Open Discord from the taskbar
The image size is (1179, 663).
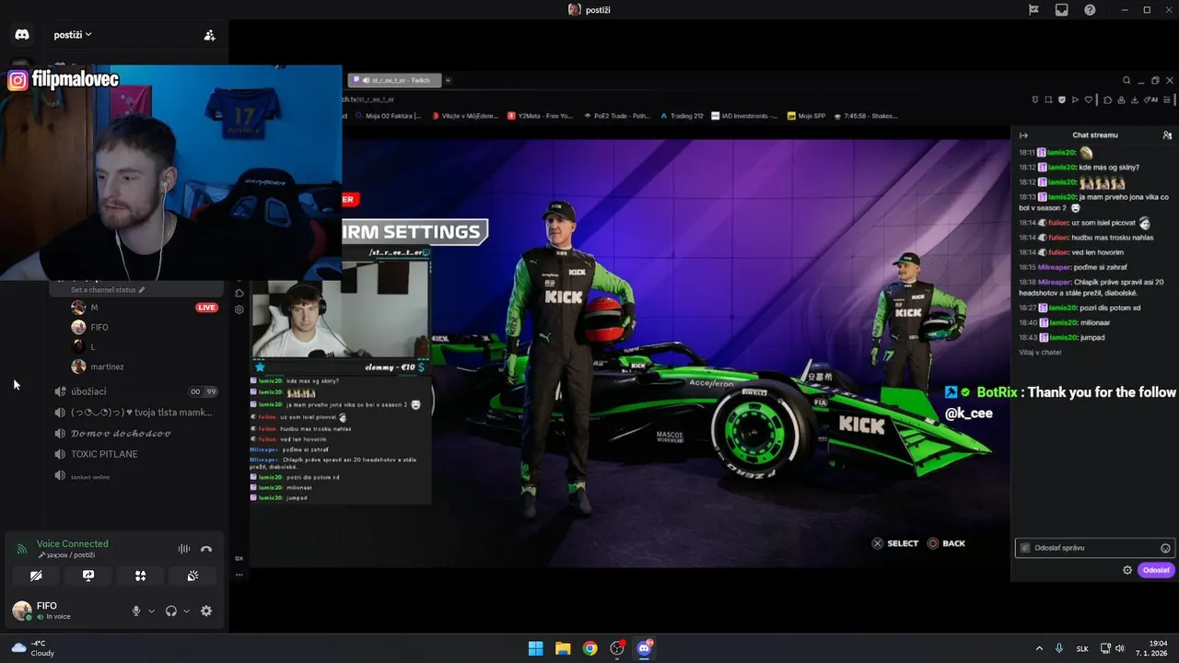tap(644, 648)
